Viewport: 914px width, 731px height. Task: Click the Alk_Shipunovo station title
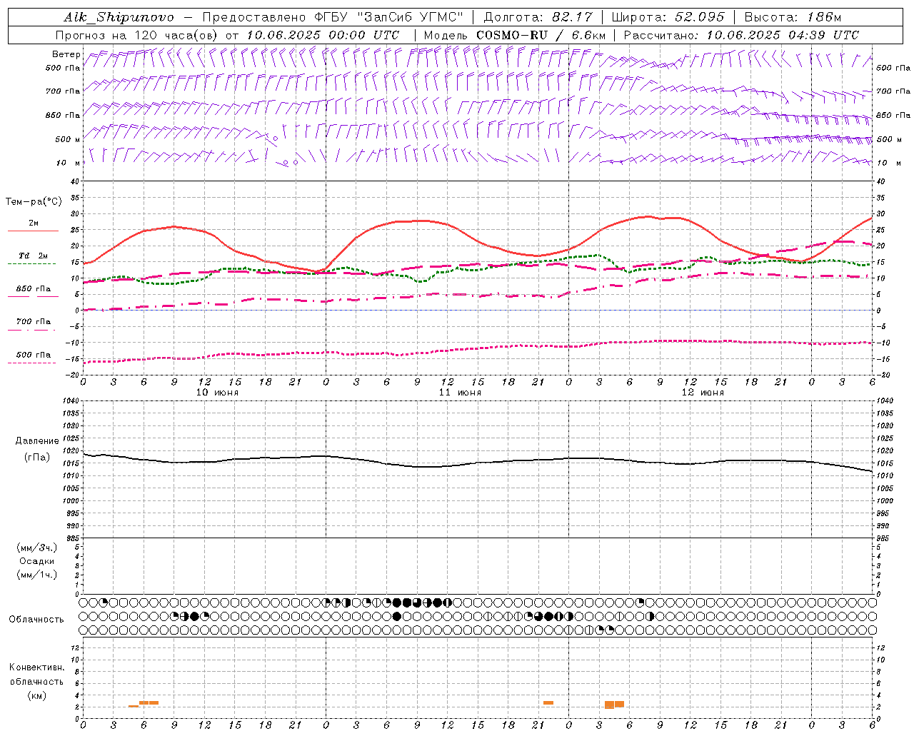(119, 17)
